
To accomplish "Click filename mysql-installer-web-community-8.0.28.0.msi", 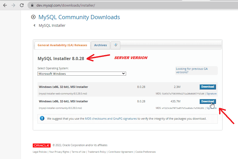I will pos(63,94).
